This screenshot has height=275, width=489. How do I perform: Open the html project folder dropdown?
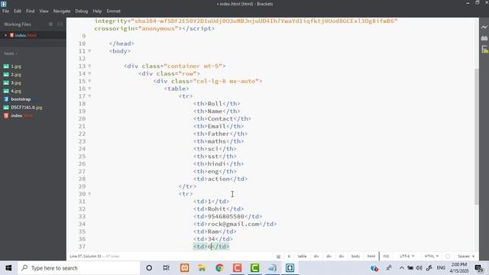point(11,53)
